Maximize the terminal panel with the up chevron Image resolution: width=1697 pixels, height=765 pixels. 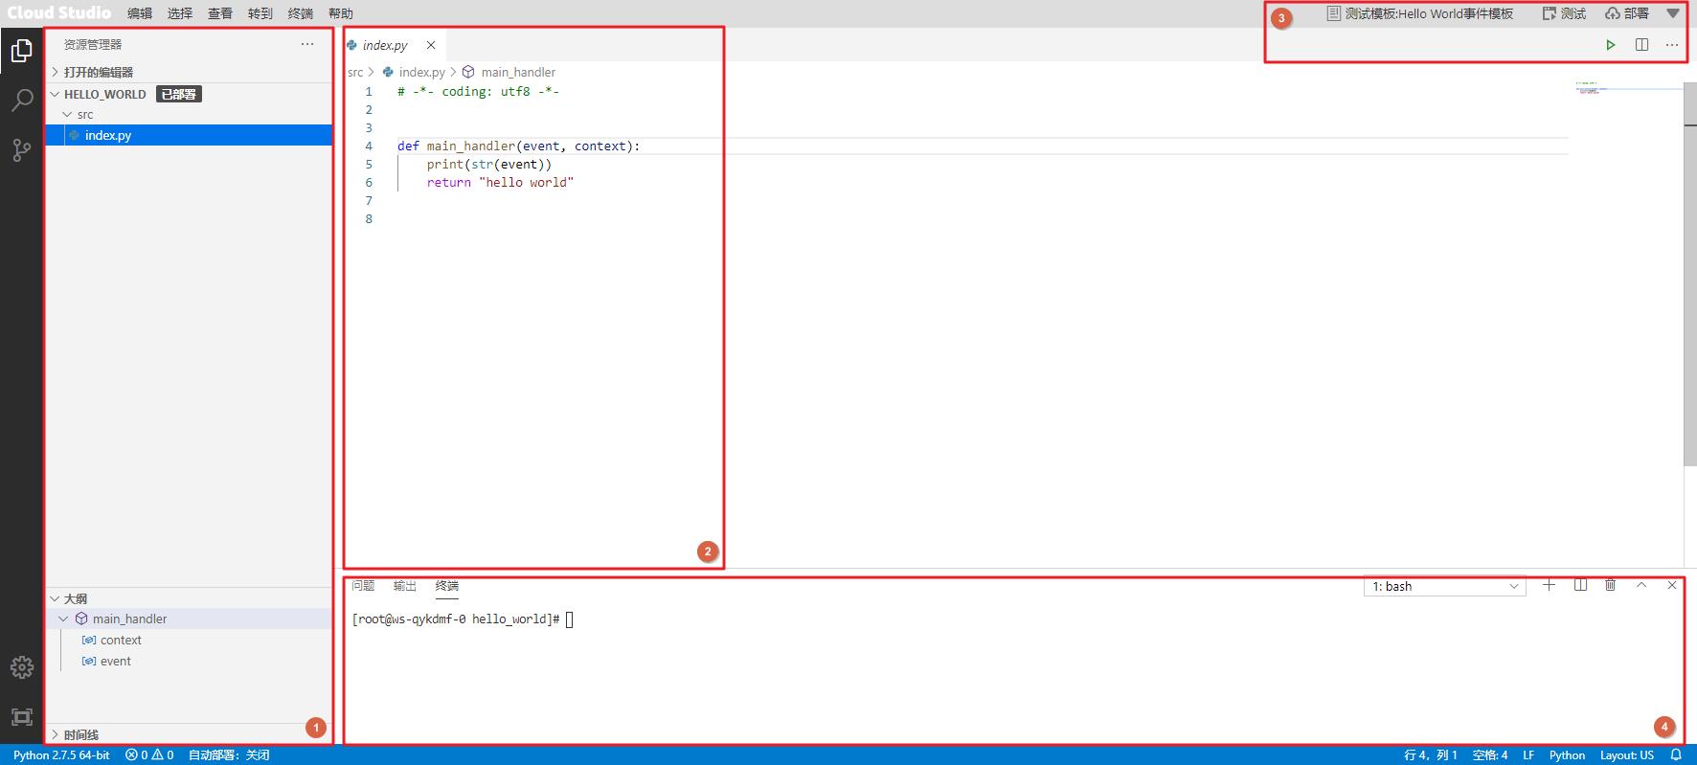click(1641, 585)
